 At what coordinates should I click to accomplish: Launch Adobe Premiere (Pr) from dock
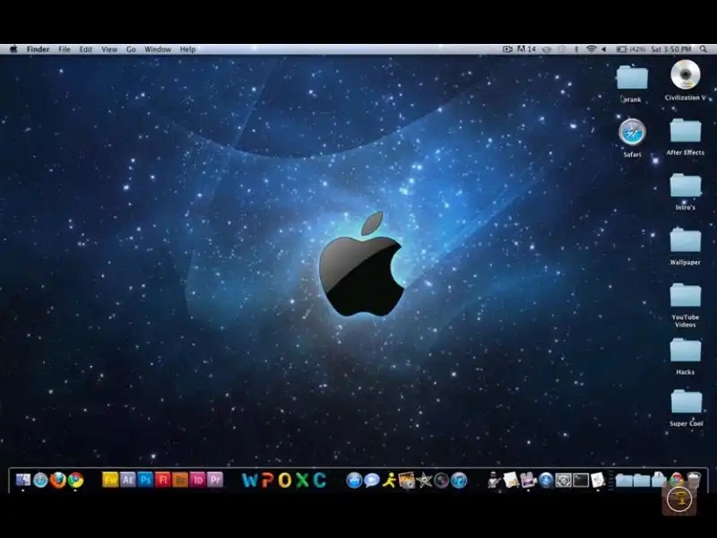[x=215, y=480]
